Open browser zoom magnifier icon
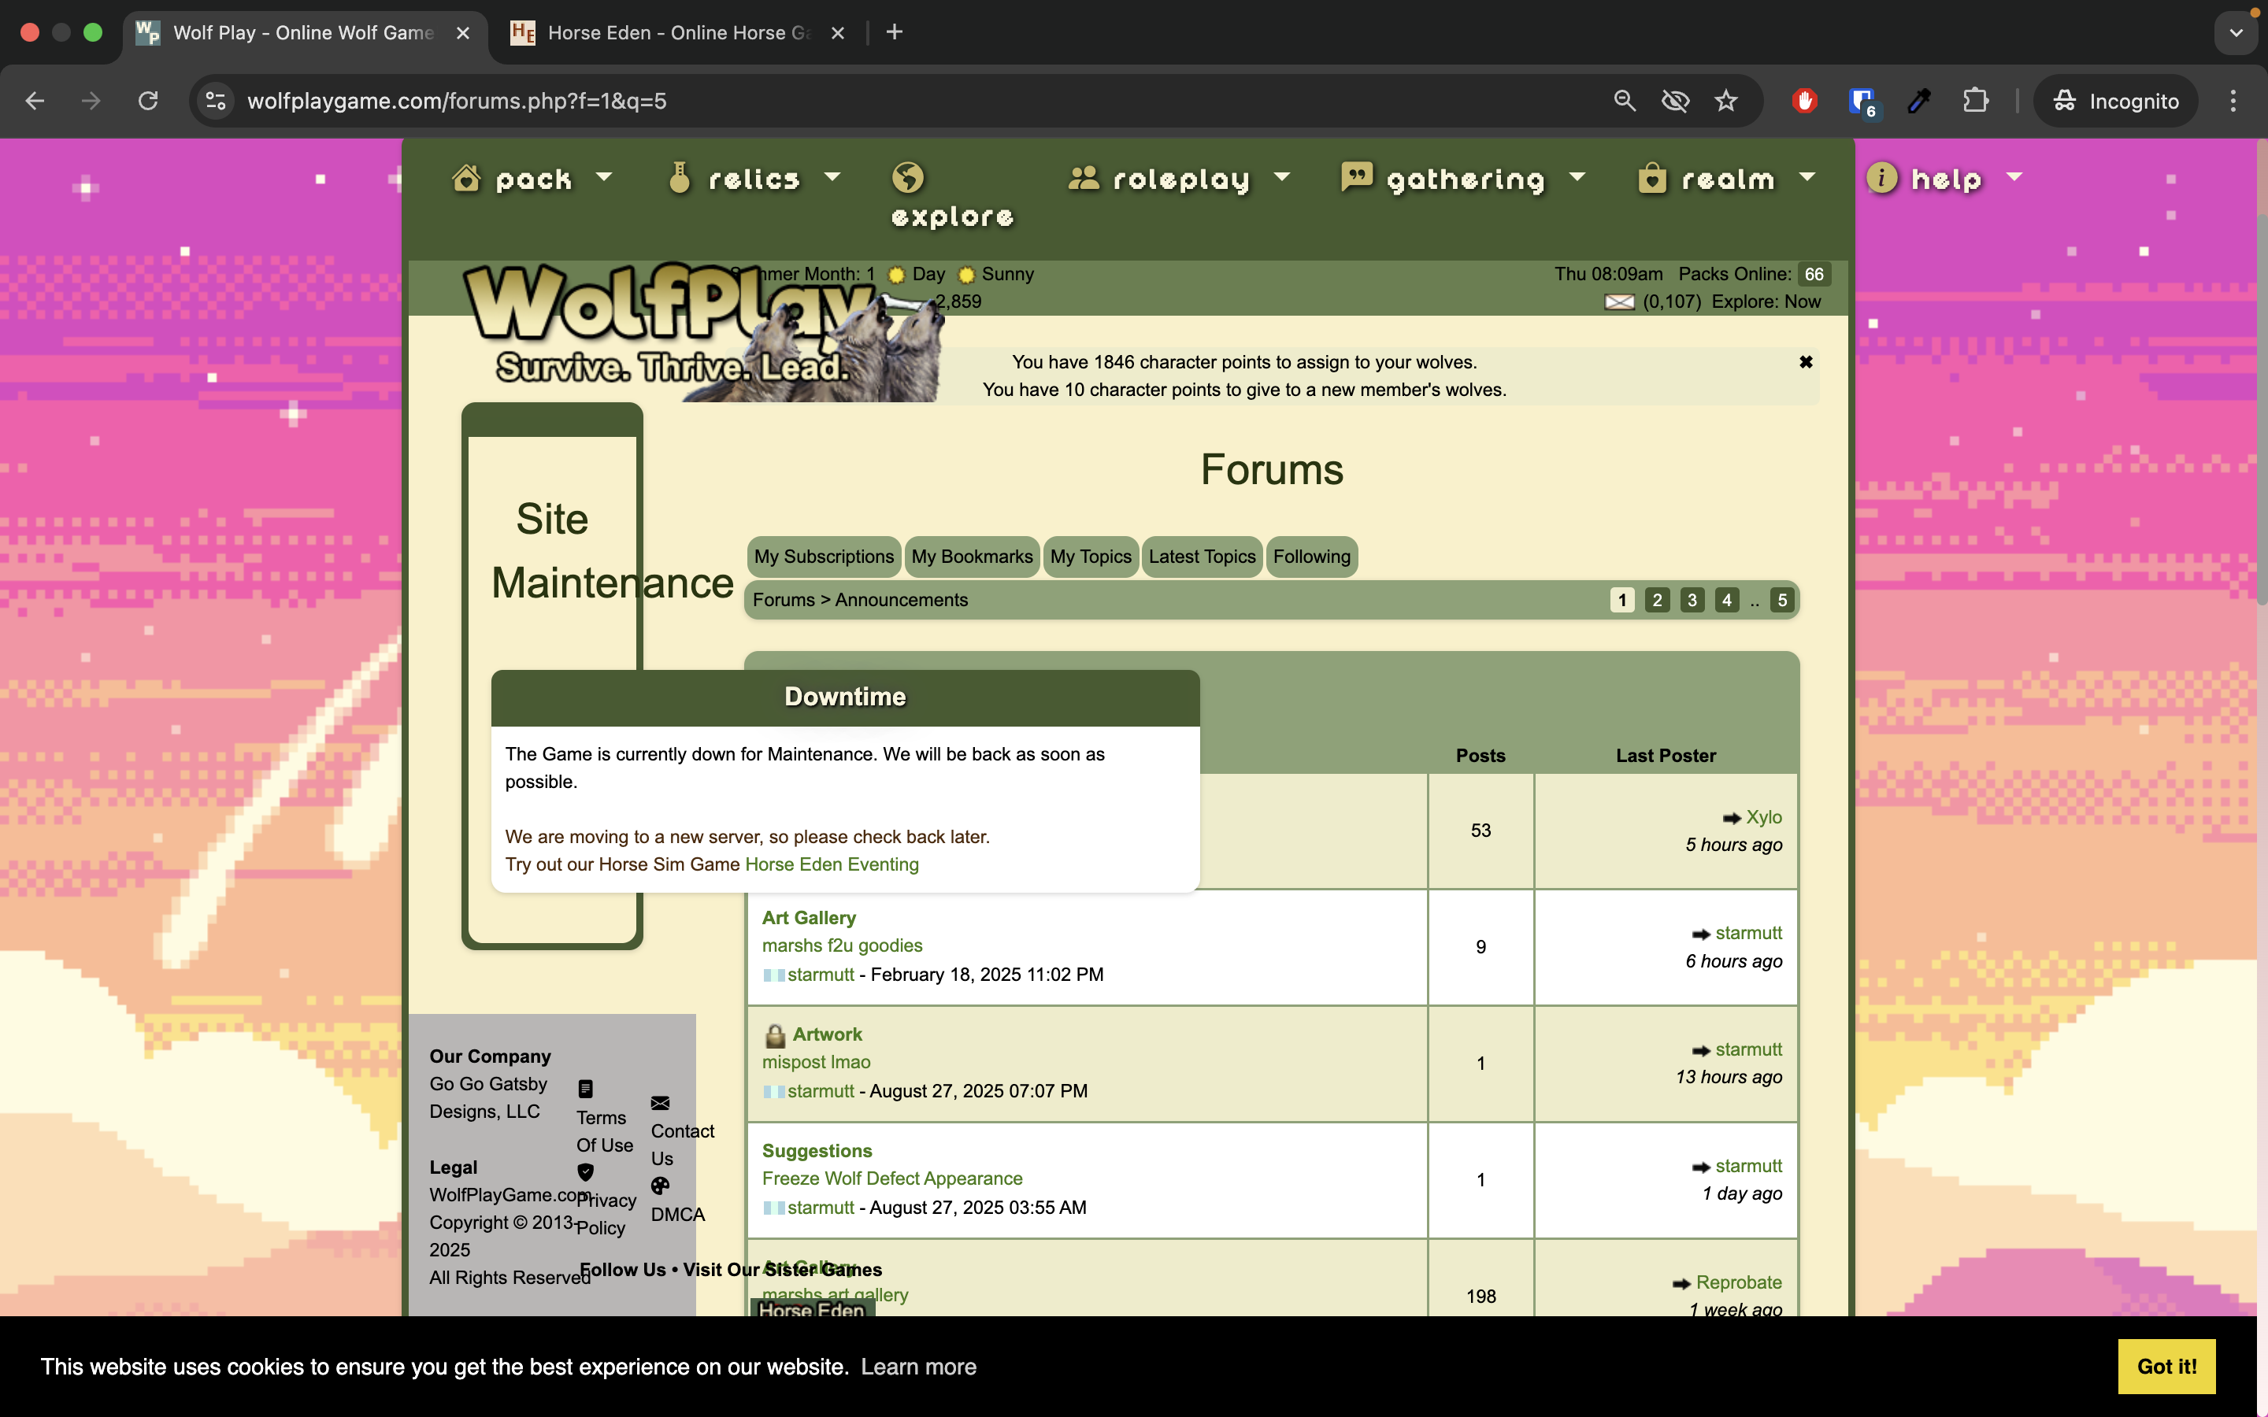This screenshot has width=2268, height=1417. [x=1624, y=100]
